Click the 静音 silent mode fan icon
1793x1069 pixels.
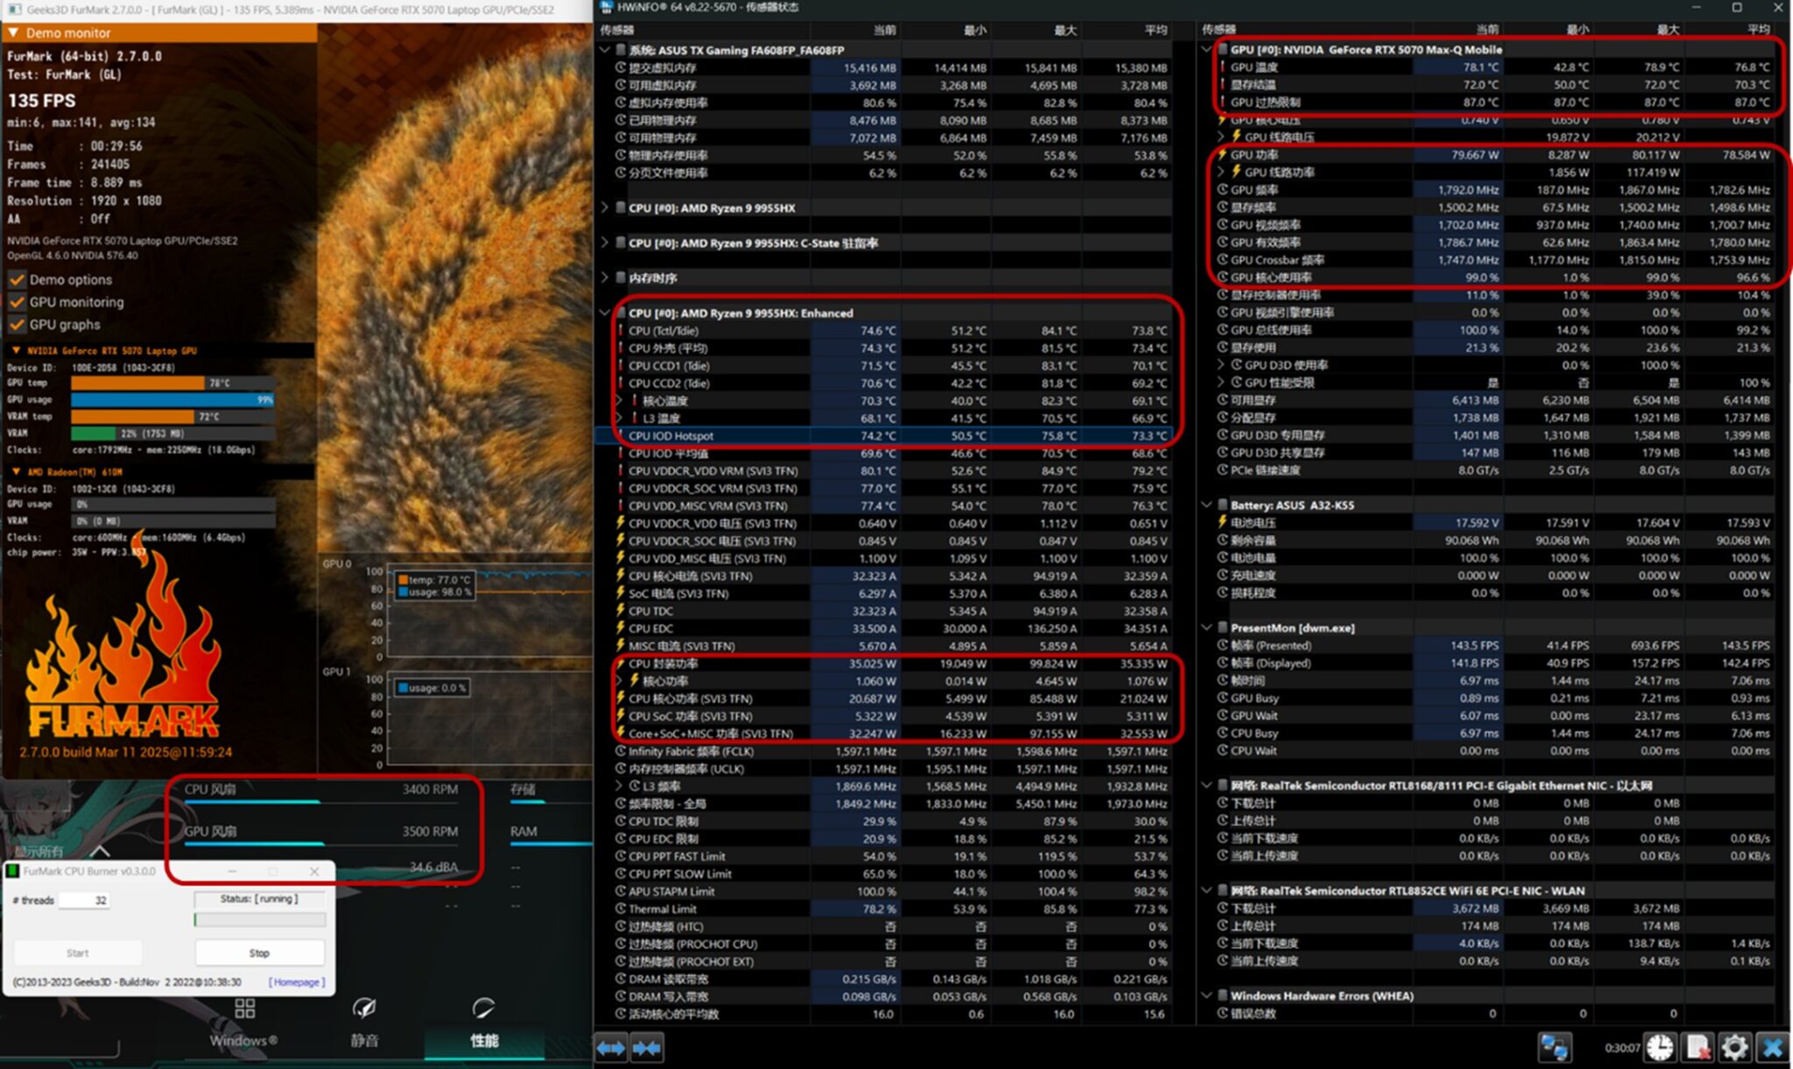pos(364,1009)
